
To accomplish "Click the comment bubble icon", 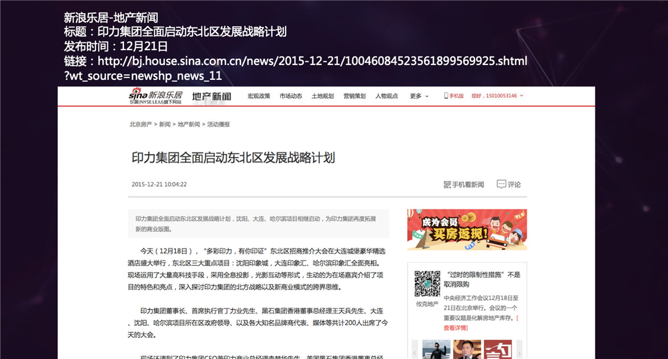I will (501, 184).
